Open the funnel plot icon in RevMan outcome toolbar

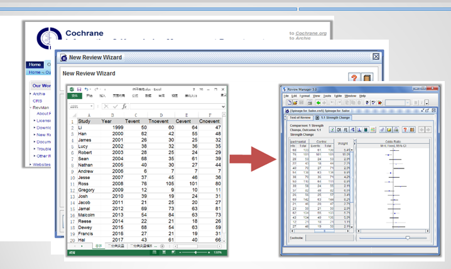pyautogui.click(x=359, y=129)
